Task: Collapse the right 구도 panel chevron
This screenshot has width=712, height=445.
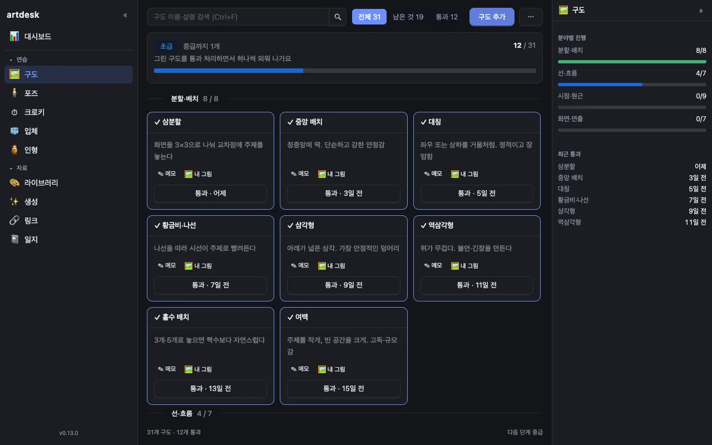Action: [x=701, y=10]
